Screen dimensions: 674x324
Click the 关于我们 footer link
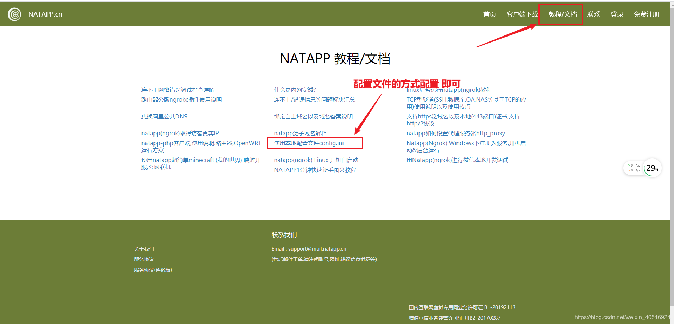(144, 249)
